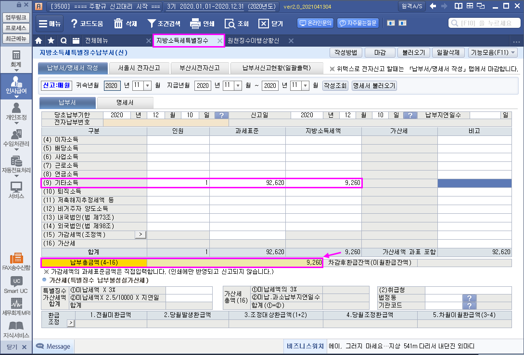
Task: Open 업무링크 in sidebar
Action: [x=16, y=17]
